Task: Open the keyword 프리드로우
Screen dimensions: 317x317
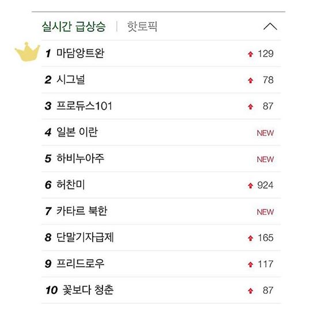Action: pos(80,263)
